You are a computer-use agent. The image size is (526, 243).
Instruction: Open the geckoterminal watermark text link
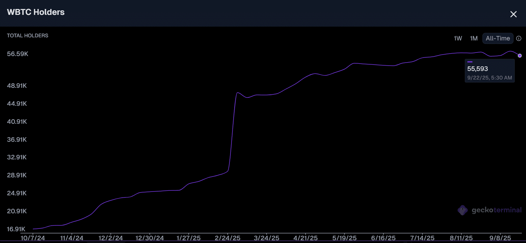[x=497, y=210]
